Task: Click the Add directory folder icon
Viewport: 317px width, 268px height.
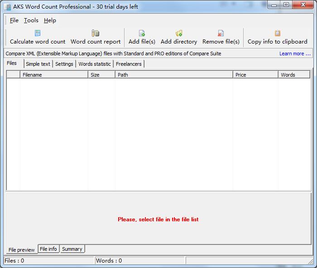Action: tap(179, 33)
